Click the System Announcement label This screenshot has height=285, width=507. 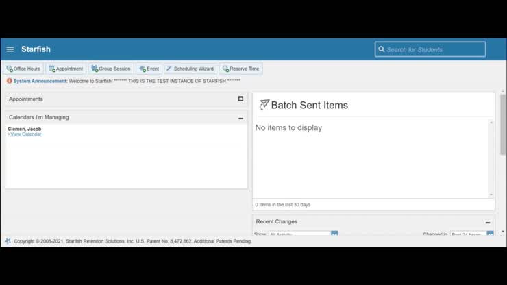tap(40, 81)
